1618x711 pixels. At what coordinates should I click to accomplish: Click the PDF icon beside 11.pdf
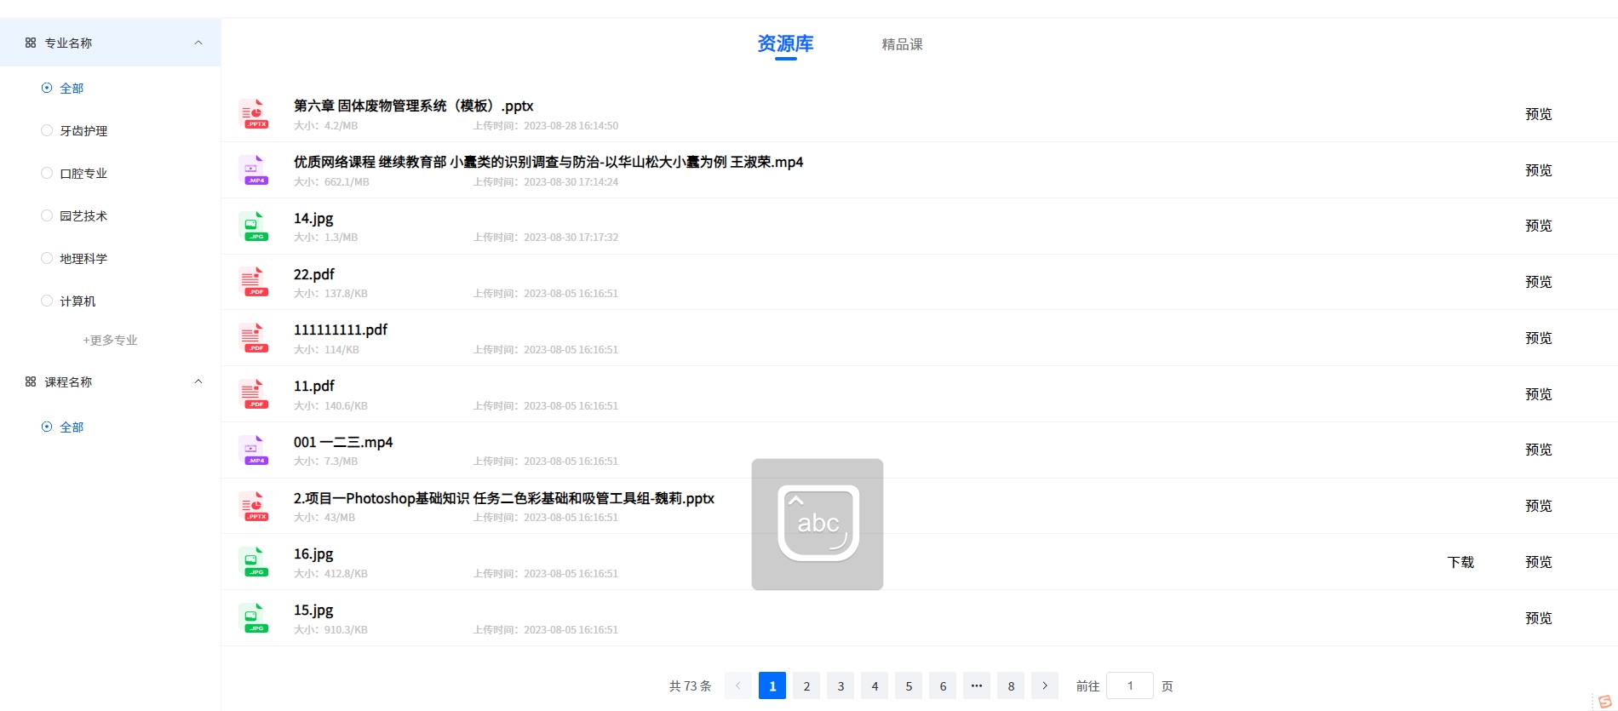254,394
